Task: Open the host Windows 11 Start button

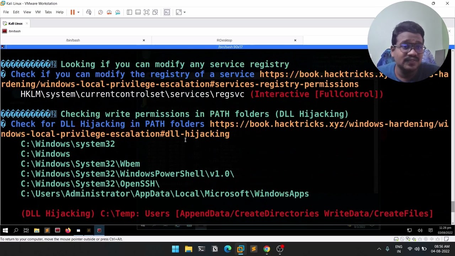Action: click(175, 249)
